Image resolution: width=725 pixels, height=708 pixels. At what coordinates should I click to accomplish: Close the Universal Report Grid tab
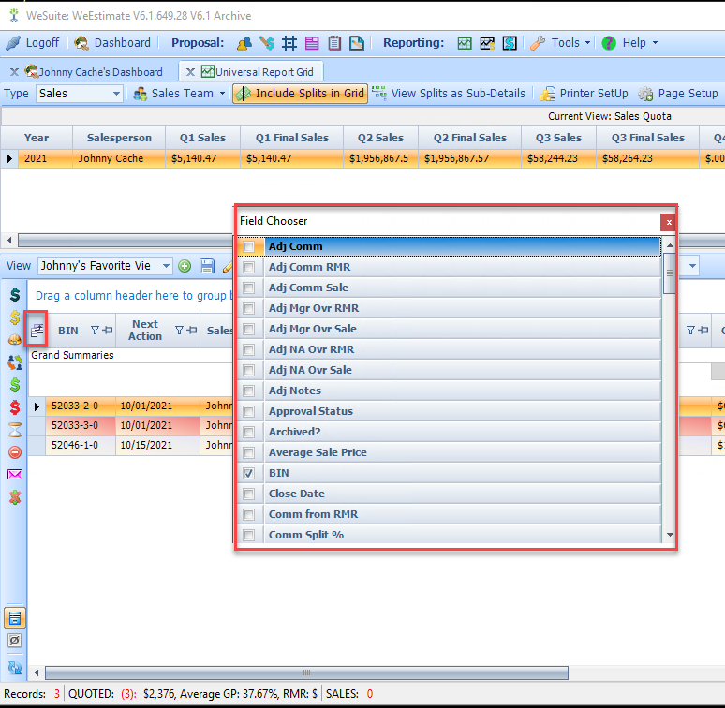[x=190, y=72]
